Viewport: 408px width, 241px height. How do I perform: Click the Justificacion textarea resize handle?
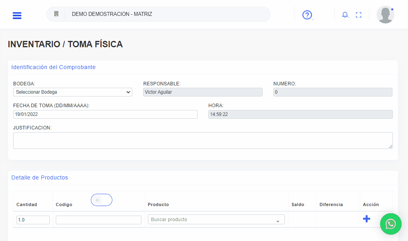[x=390, y=147]
